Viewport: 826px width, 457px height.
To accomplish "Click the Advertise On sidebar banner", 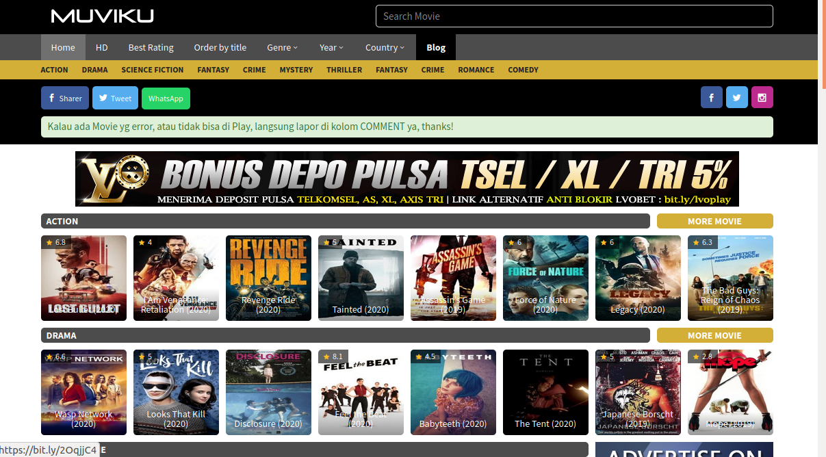I will (x=684, y=449).
